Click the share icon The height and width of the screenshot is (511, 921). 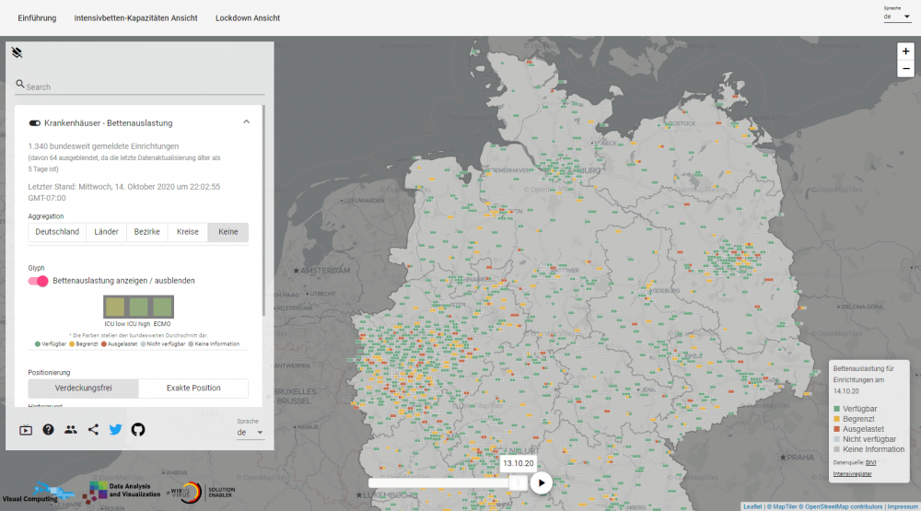click(93, 430)
